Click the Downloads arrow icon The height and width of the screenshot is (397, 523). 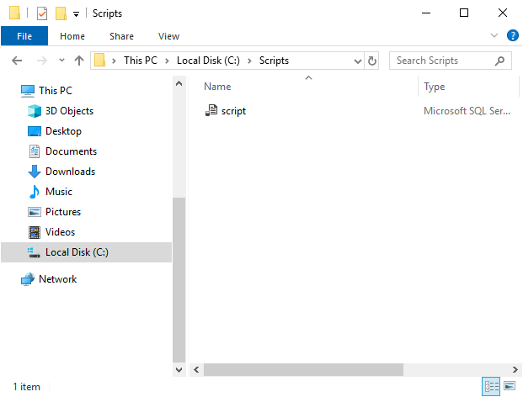pos(34,172)
